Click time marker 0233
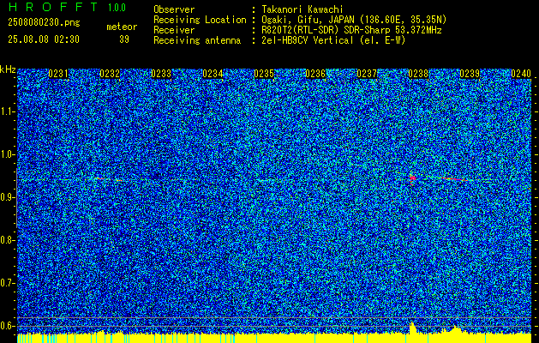This screenshot has height=343, width=539. click(x=161, y=74)
